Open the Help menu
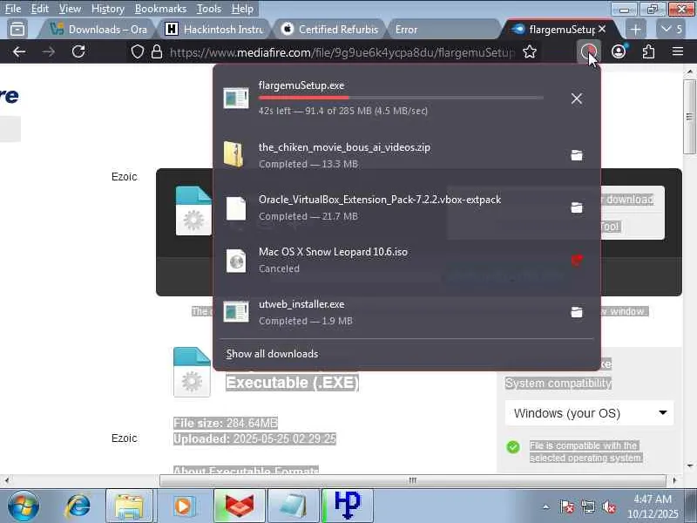 tap(242, 9)
